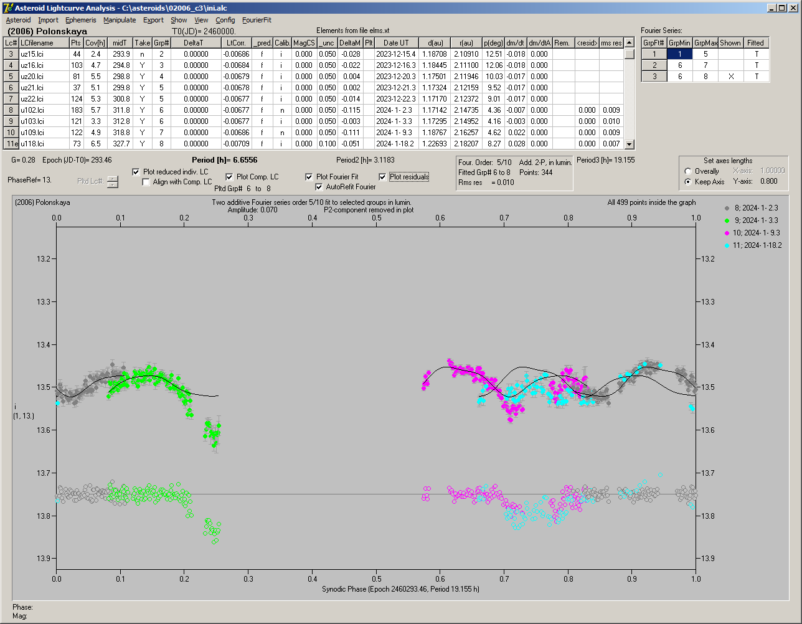
Task: Click the table scrollbar down arrow
Action: (x=630, y=144)
